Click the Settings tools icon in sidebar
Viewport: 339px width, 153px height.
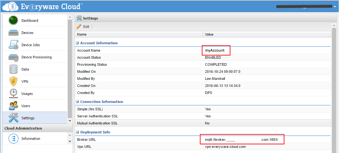[x=13, y=118]
